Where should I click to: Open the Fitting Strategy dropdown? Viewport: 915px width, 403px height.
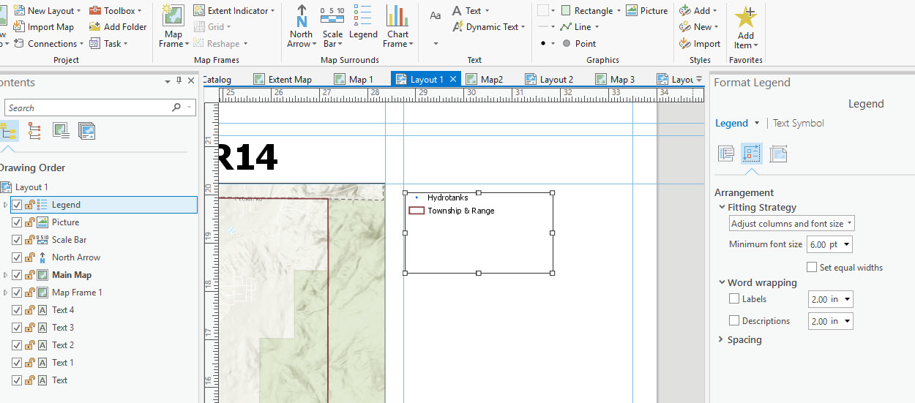pyautogui.click(x=792, y=223)
